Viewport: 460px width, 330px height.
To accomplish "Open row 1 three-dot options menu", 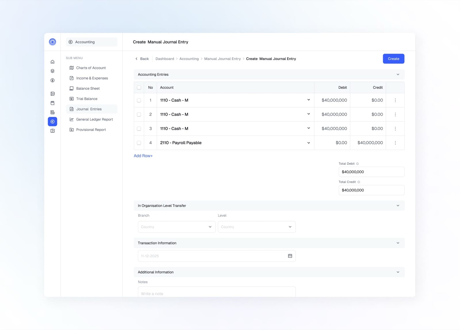I will (395, 100).
